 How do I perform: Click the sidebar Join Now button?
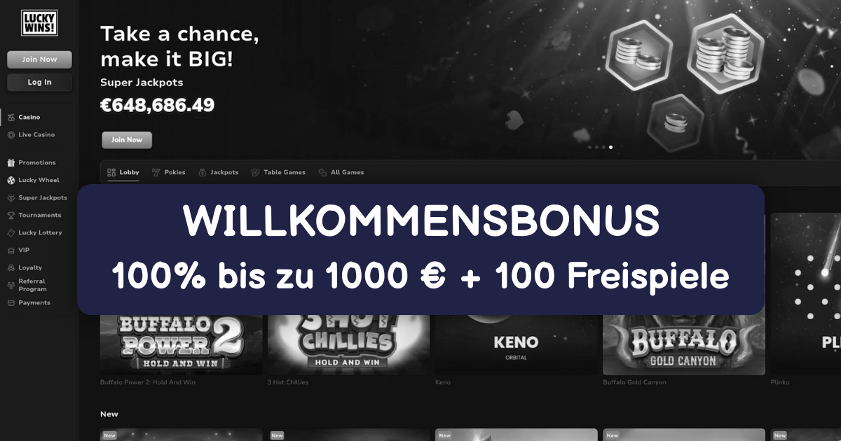coord(39,59)
